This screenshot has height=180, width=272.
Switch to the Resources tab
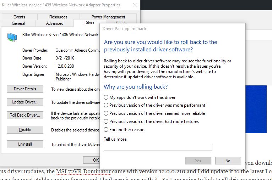tap(58, 17)
